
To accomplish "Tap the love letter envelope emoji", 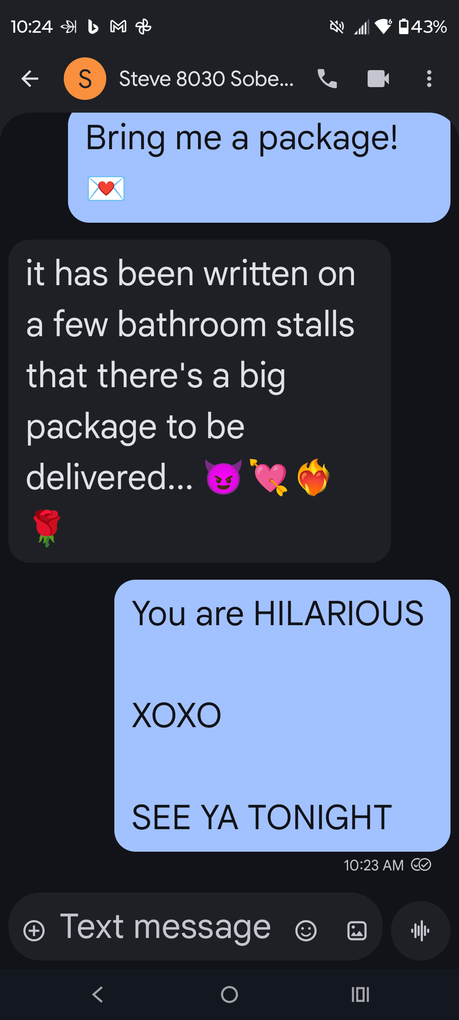I will click(x=106, y=188).
